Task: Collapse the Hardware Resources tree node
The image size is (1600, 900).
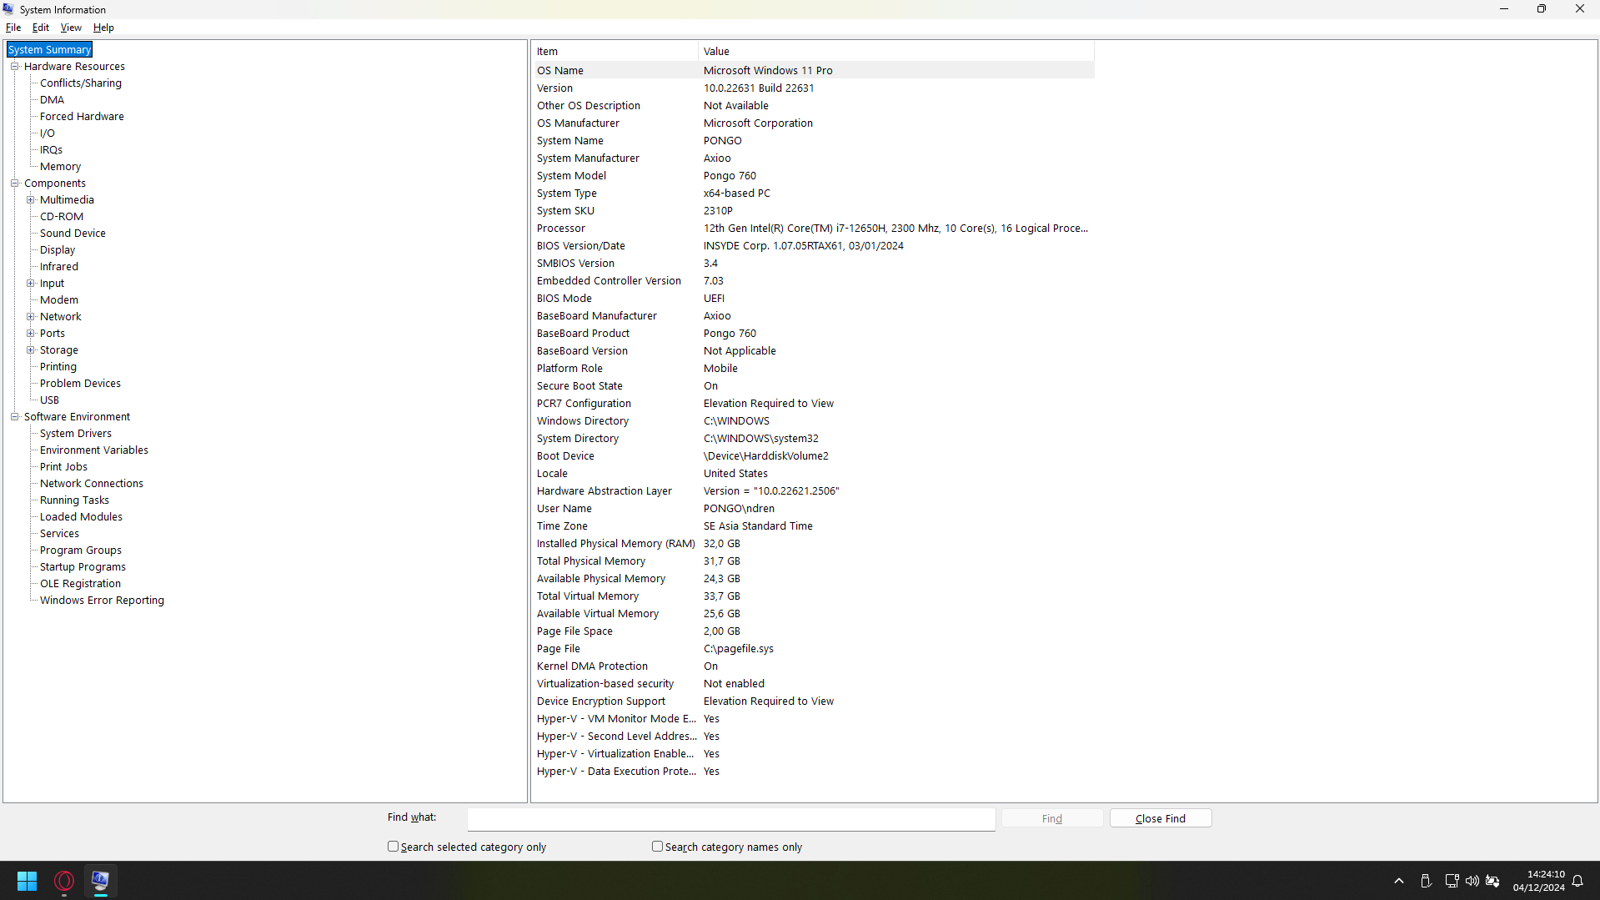Action: 14,66
